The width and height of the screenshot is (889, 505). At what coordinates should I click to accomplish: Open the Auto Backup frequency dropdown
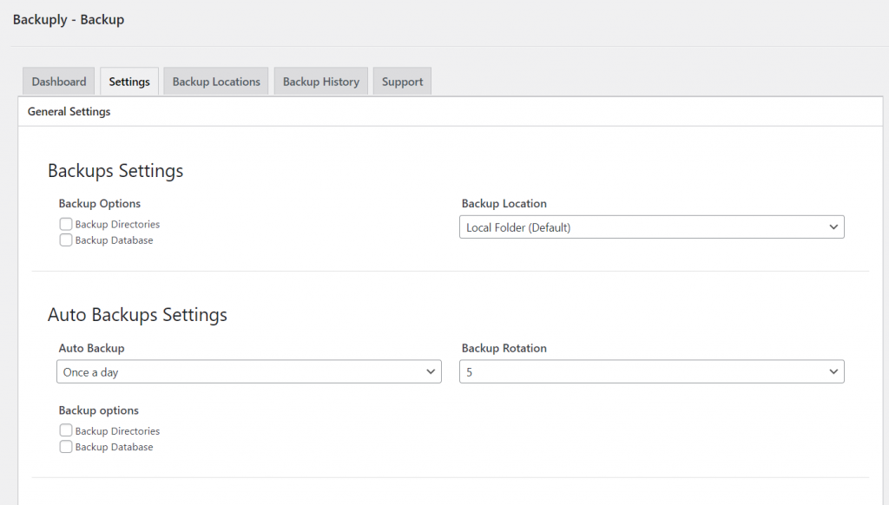249,371
